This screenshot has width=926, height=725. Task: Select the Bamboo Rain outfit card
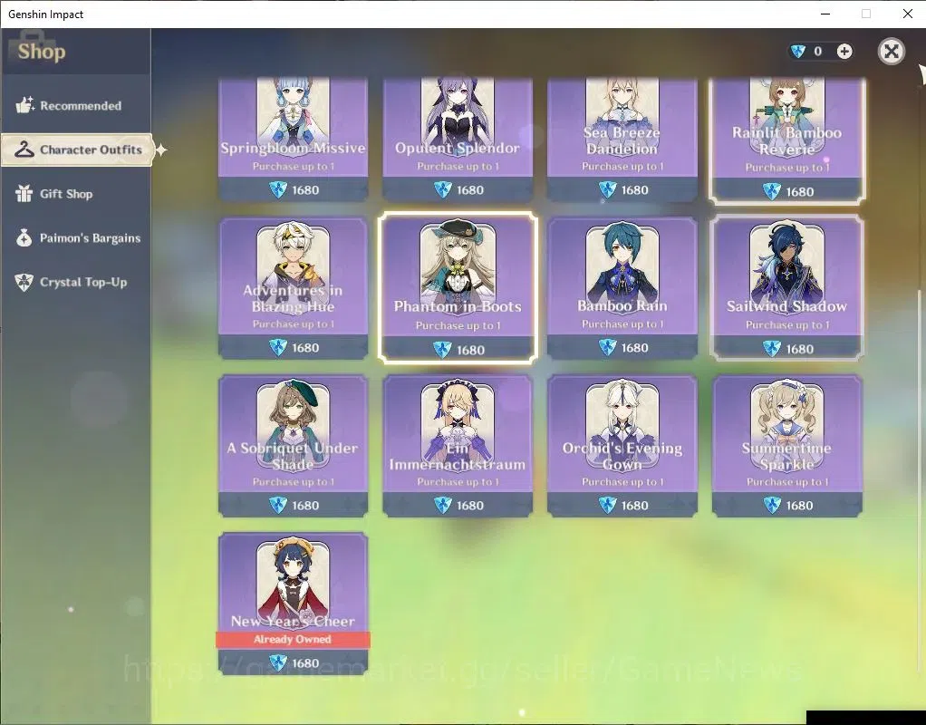coord(622,288)
